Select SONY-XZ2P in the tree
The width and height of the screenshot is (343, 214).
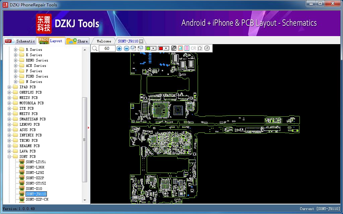(x=35, y=178)
